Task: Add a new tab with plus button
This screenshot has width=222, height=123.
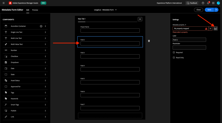Action: coord(140,19)
